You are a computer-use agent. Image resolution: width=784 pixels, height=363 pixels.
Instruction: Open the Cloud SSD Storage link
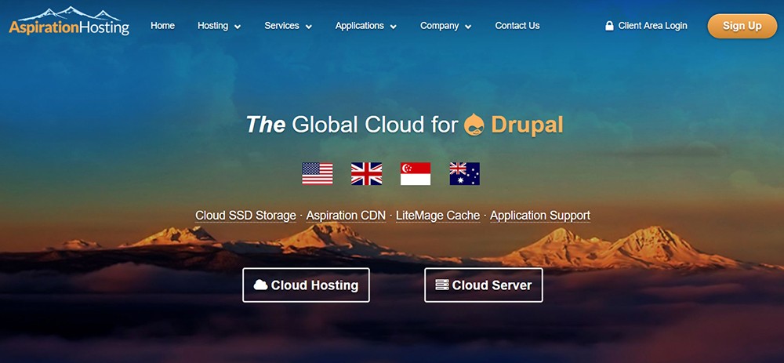[x=245, y=216]
